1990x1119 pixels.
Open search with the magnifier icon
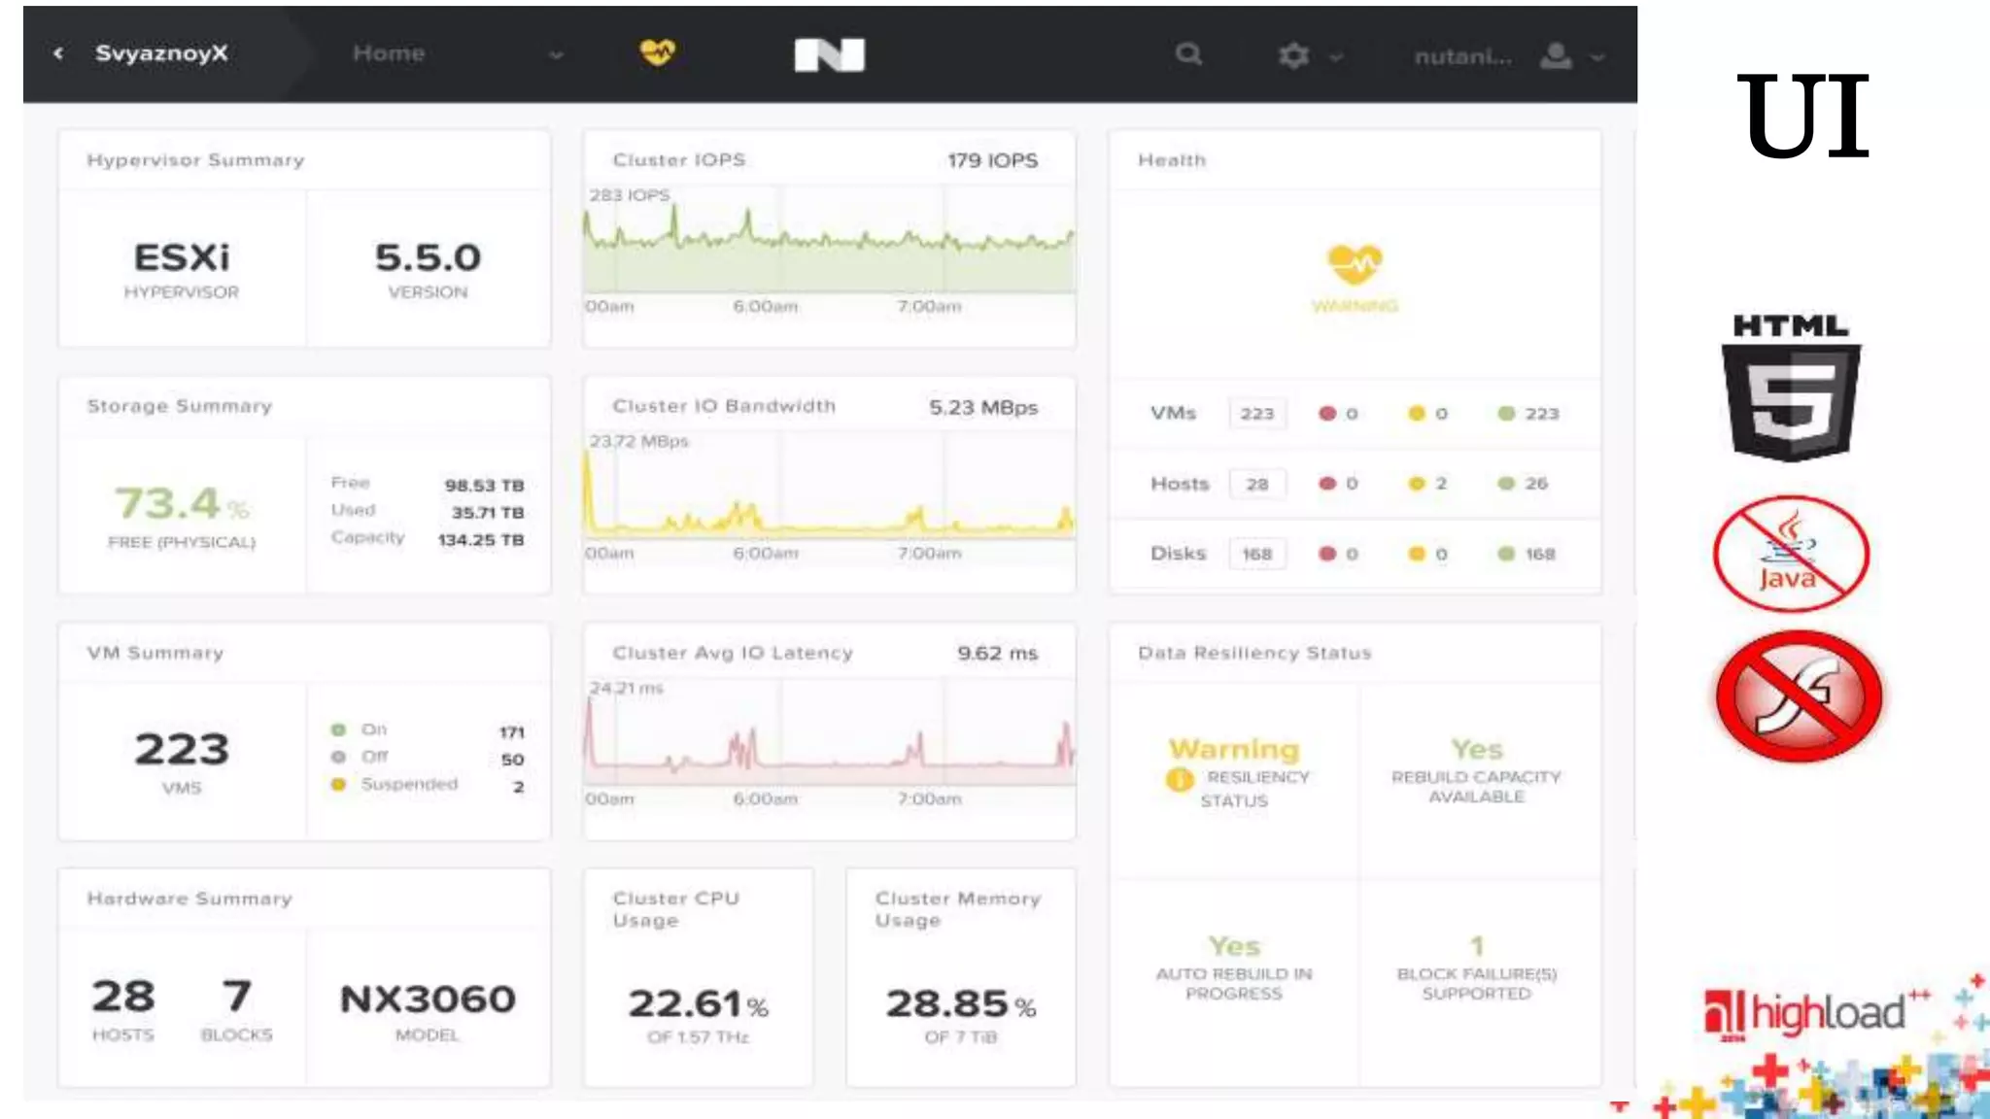click(x=1188, y=54)
